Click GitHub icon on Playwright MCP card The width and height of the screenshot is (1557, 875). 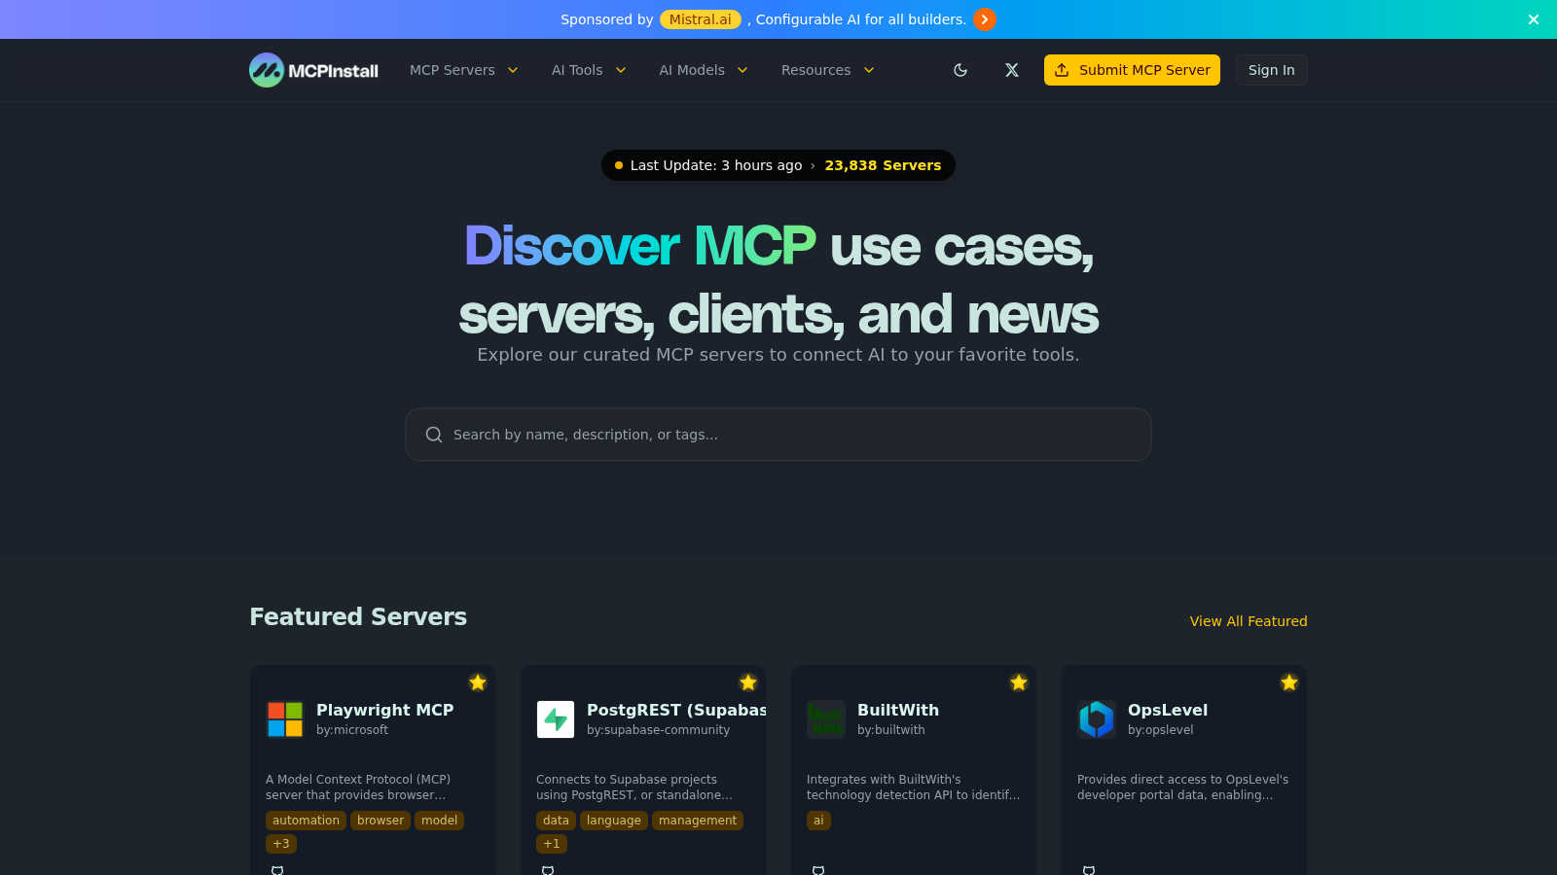tap(277, 870)
